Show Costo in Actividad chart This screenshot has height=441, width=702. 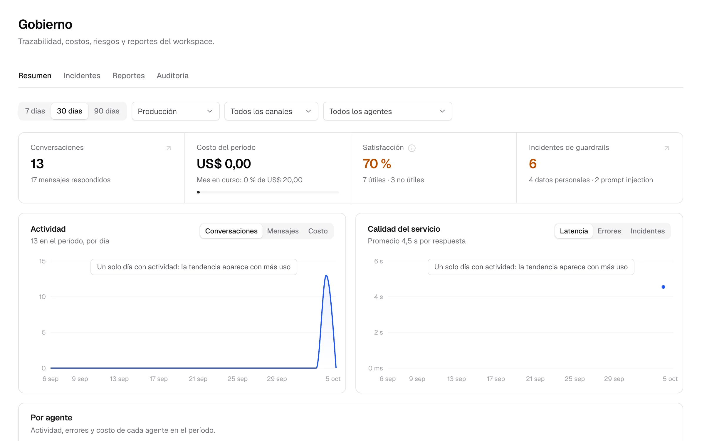[318, 231]
